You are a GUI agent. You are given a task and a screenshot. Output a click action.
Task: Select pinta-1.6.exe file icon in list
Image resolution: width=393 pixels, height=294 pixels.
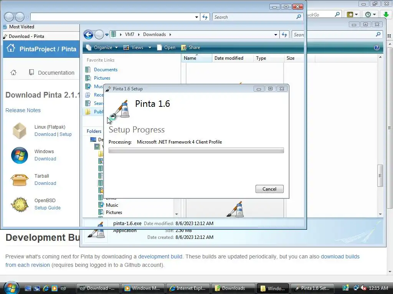(235, 209)
